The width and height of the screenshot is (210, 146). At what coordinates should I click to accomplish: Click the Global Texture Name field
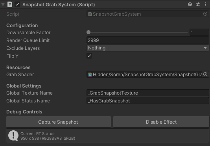[x=148, y=93]
